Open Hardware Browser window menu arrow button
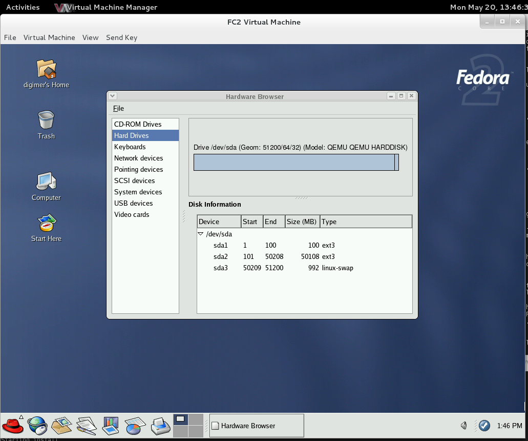528x441 pixels. (113, 96)
